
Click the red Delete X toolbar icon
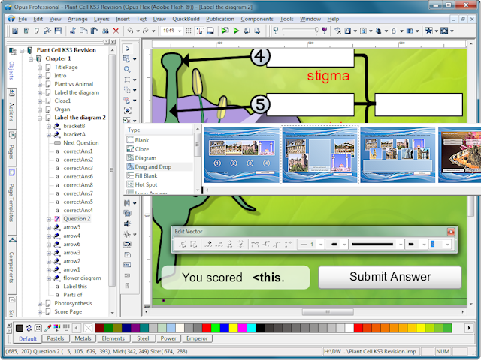pyautogui.click(x=116, y=31)
